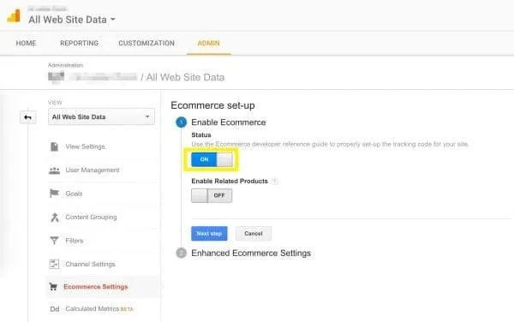Screen dimensions: 514x322
Task: Expand the All Web Site Data header dropdown arrow
Action: 113,20
